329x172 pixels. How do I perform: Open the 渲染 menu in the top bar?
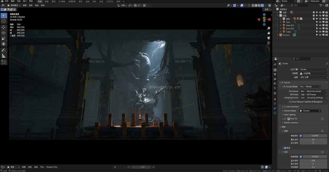[x=19, y=1]
